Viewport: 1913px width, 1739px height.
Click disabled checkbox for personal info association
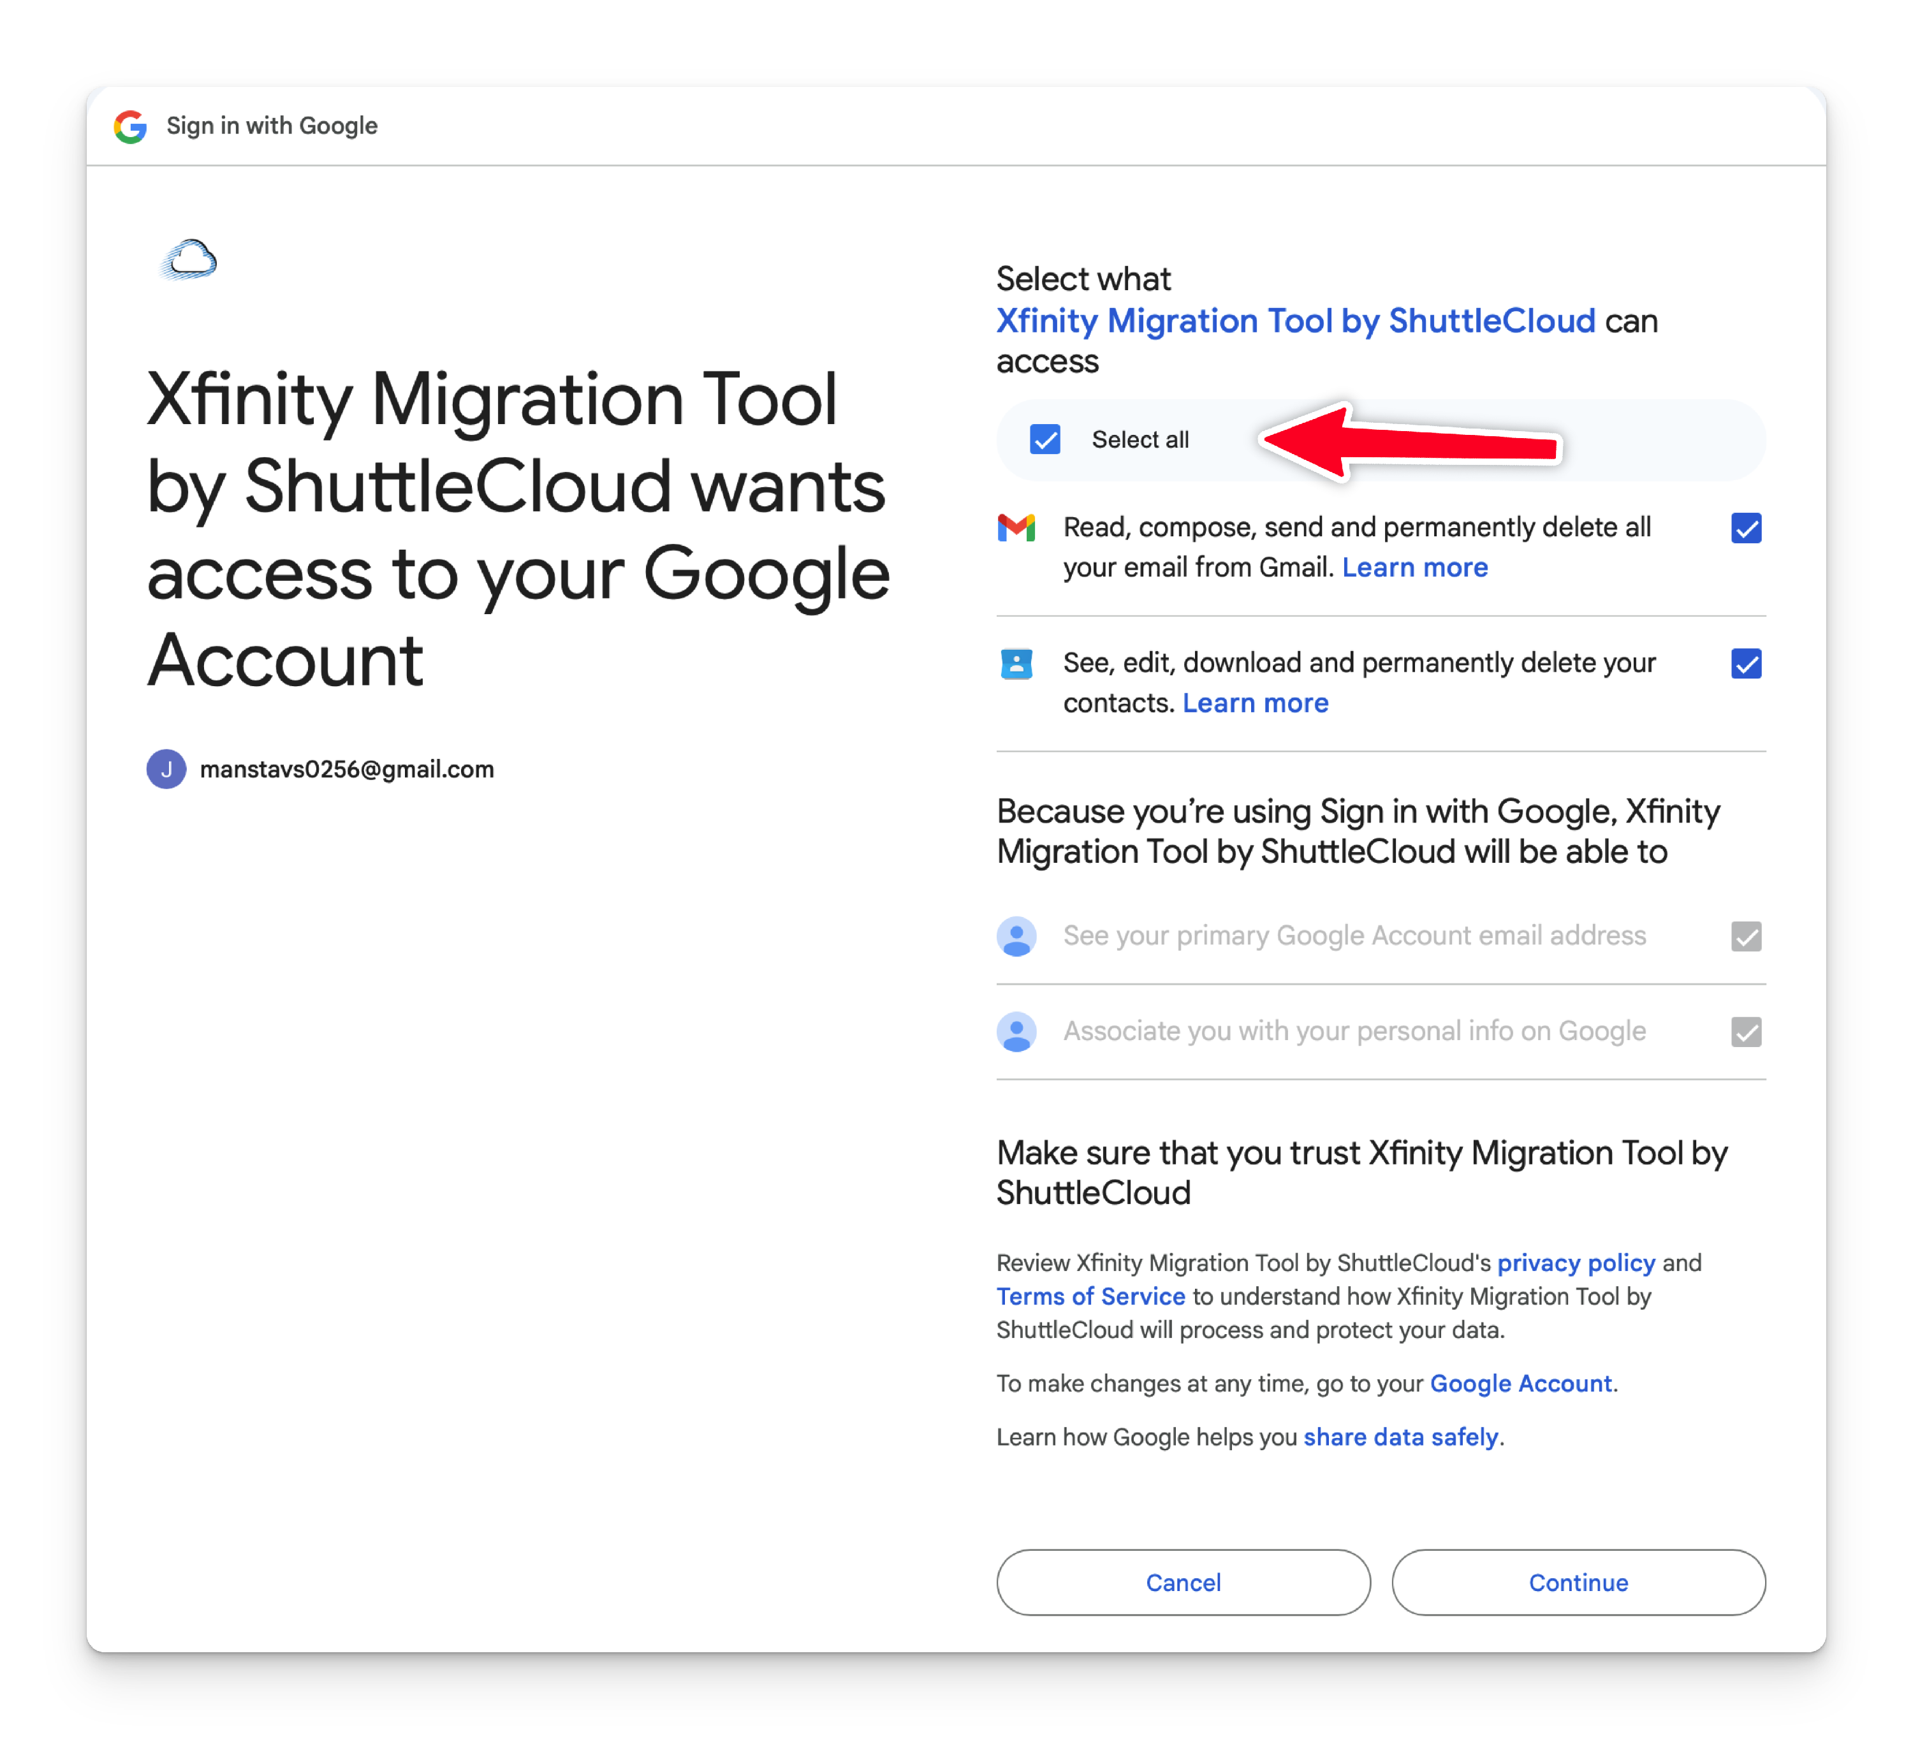[x=1746, y=1031]
